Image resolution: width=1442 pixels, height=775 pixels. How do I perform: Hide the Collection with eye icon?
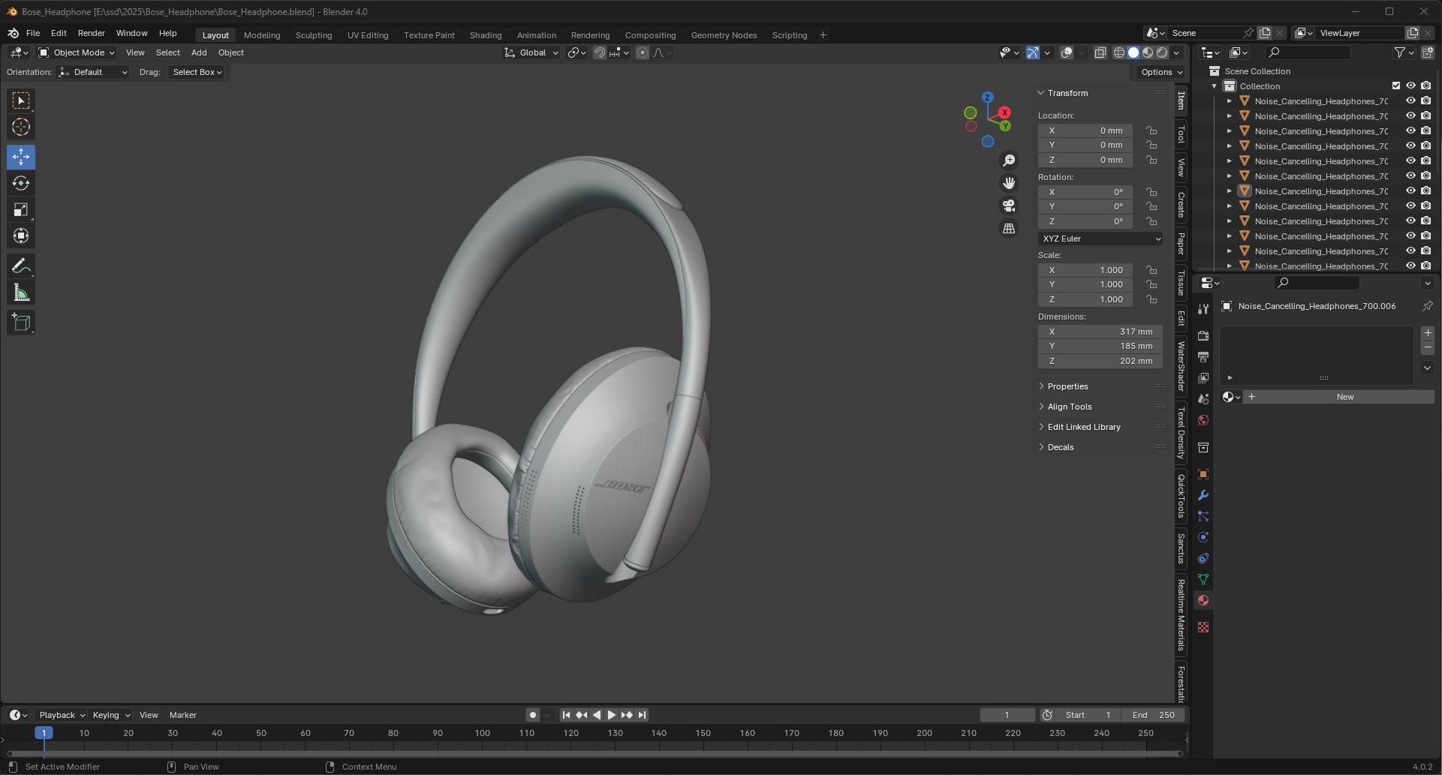coord(1411,86)
